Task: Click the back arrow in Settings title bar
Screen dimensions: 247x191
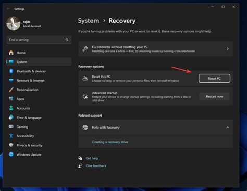Action: [x=8, y=9]
